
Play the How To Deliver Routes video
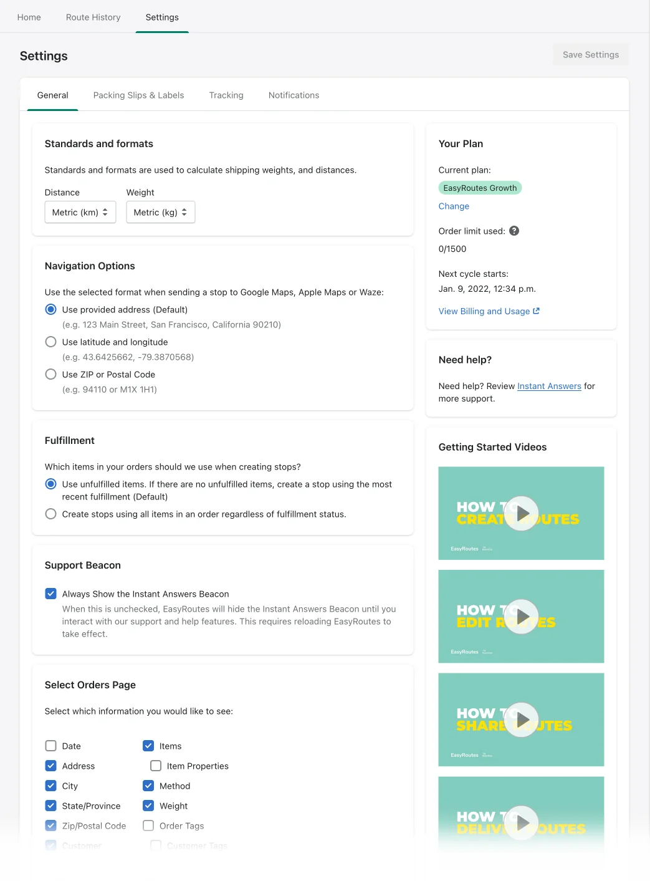(521, 823)
